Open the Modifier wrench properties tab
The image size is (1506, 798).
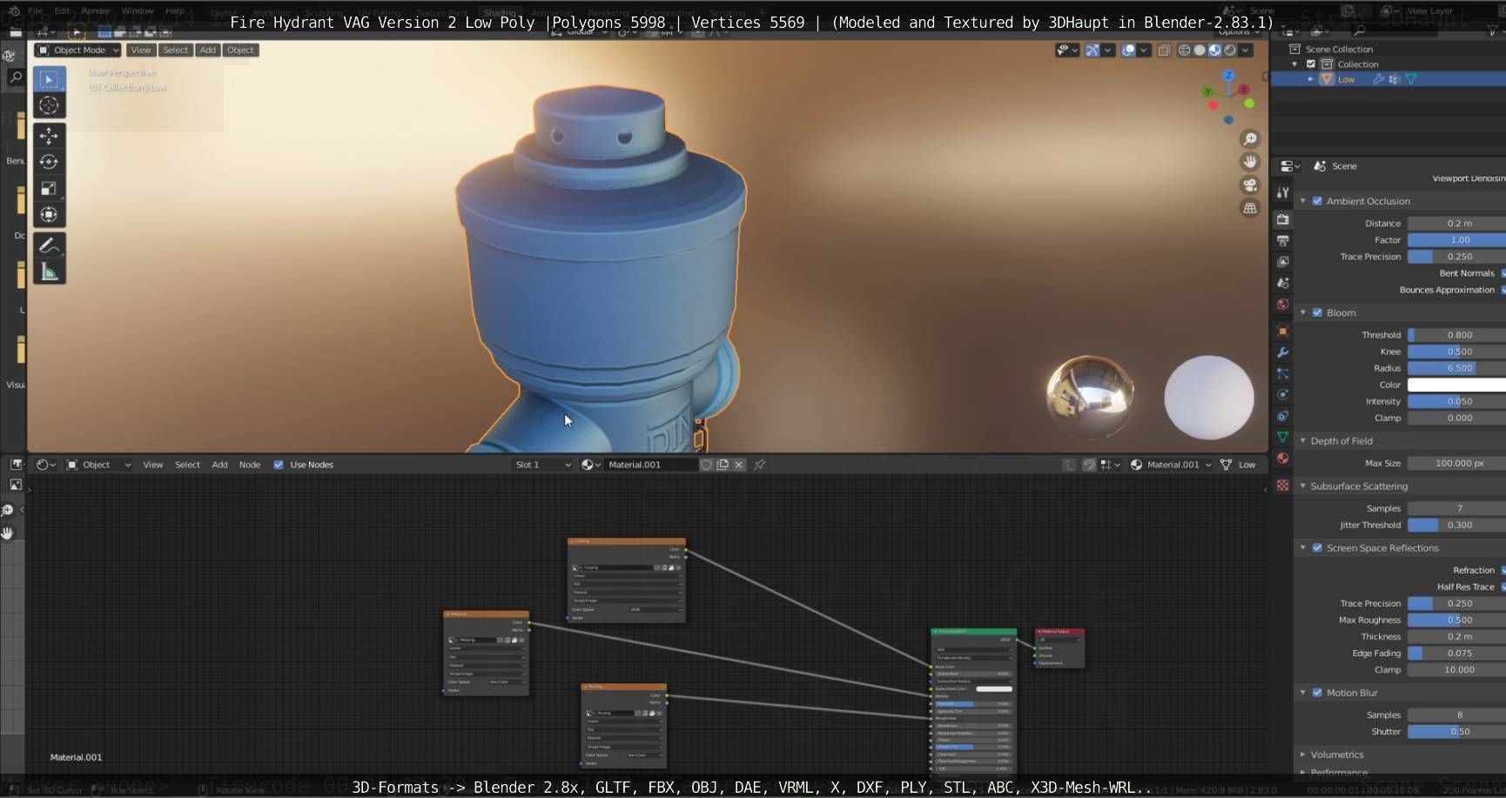point(1282,352)
